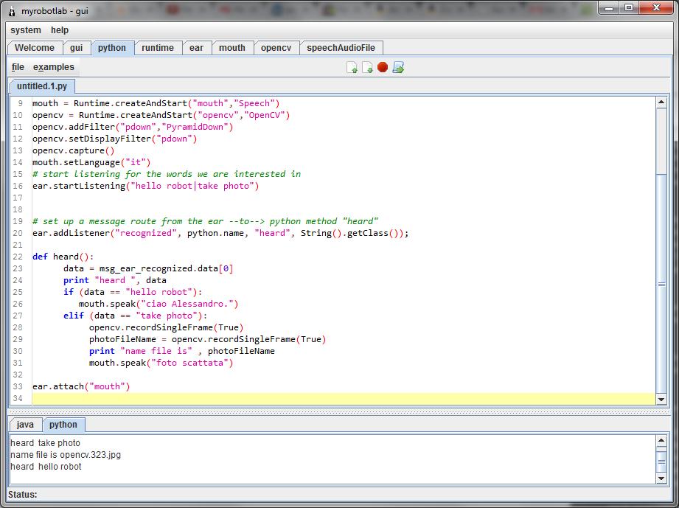
Task: Click the 'ear.attach("mouth")' line
Action: [x=81, y=387]
